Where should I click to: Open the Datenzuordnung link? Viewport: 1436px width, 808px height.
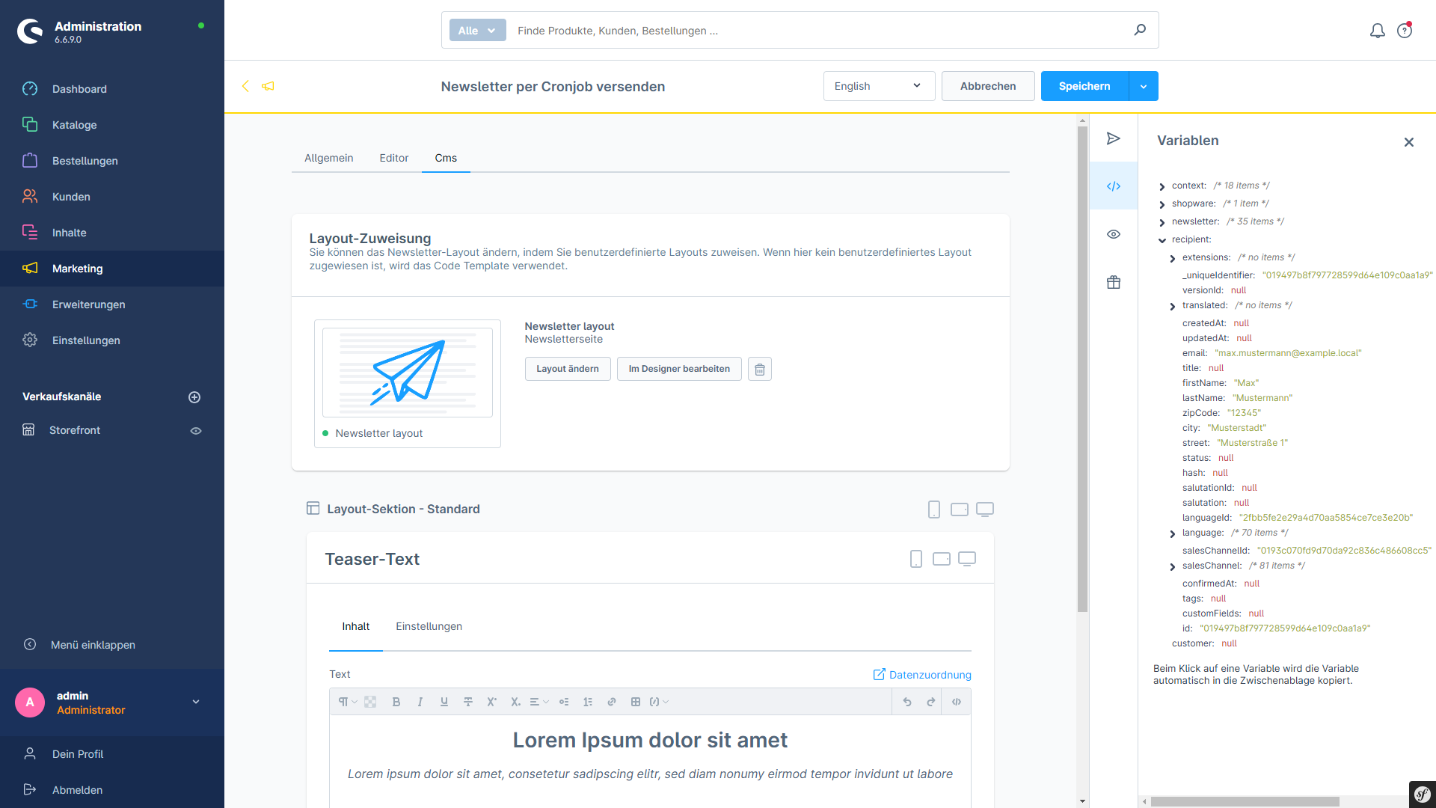[922, 675]
